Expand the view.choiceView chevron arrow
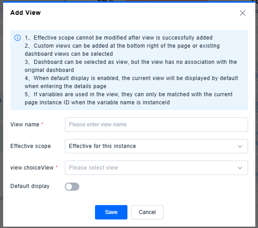 240,168
